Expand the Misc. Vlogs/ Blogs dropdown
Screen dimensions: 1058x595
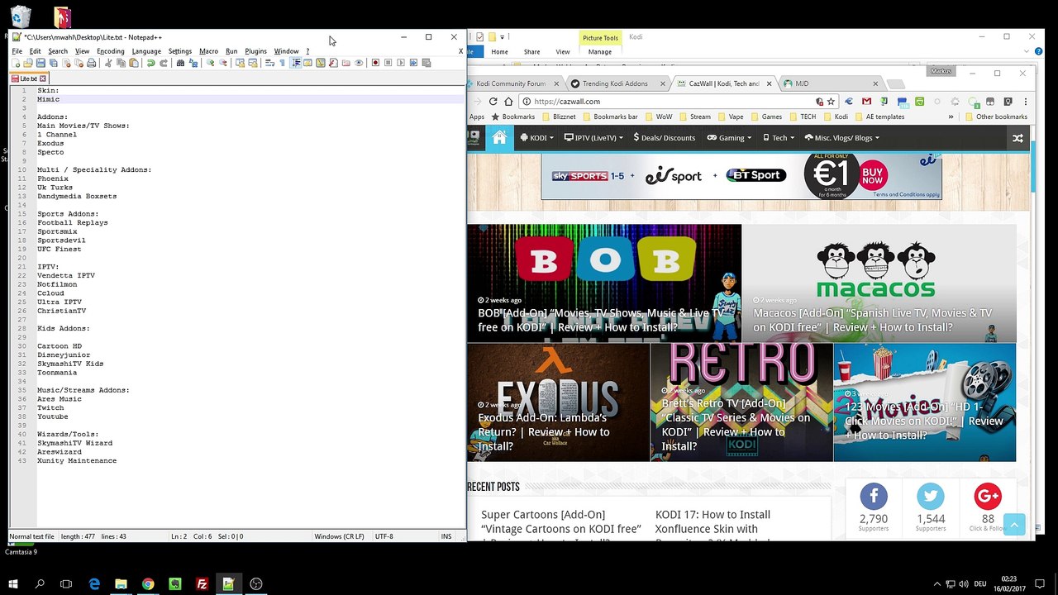[x=841, y=138]
